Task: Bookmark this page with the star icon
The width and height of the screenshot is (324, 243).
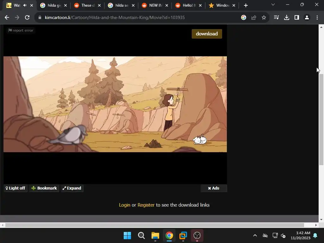Action: click(264, 18)
